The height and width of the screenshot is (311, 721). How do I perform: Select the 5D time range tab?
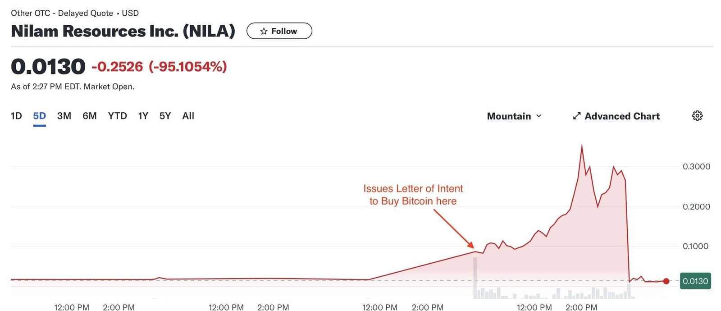click(x=40, y=116)
